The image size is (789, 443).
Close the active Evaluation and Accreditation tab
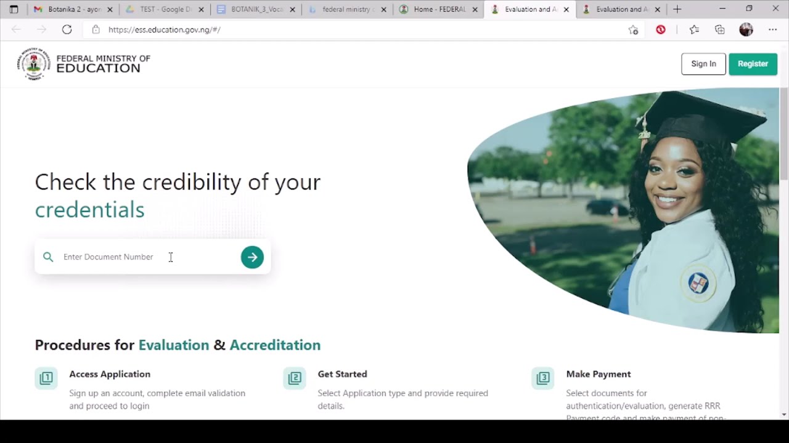pos(566,10)
